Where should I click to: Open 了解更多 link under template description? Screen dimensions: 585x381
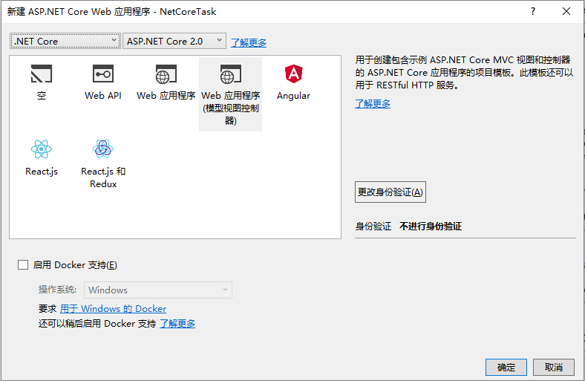[x=373, y=103]
